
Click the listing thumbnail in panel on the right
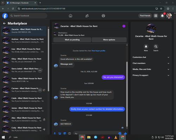(151, 29)
